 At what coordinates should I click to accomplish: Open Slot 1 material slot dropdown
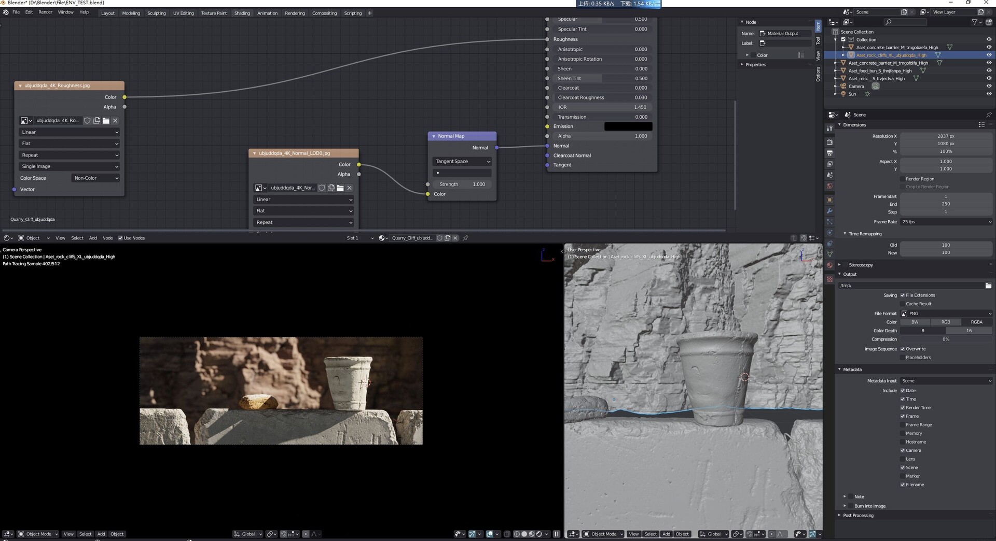[360, 238]
